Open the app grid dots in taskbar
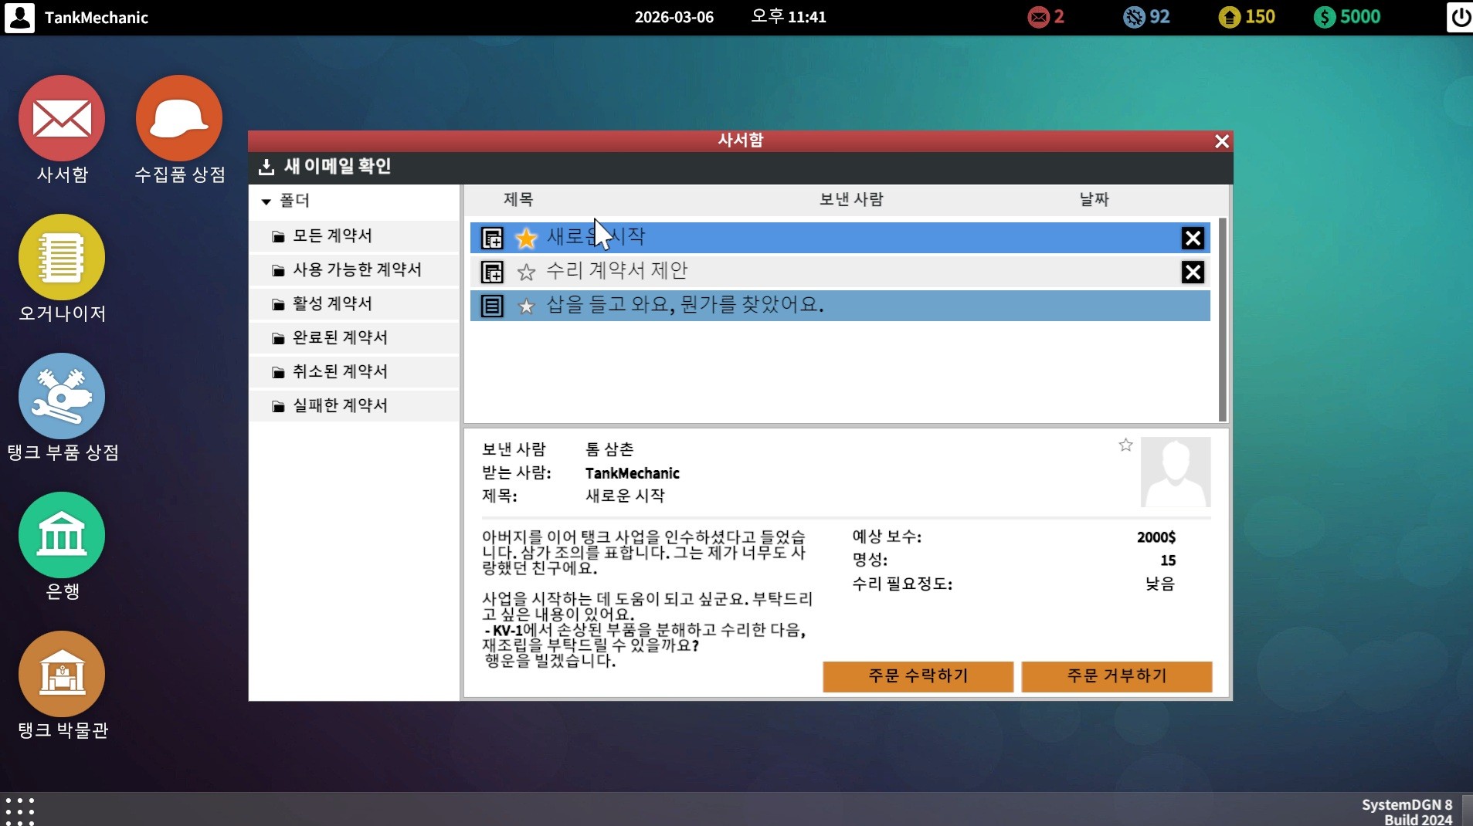This screenshot has width=1473, height=826. pos(20,811)
